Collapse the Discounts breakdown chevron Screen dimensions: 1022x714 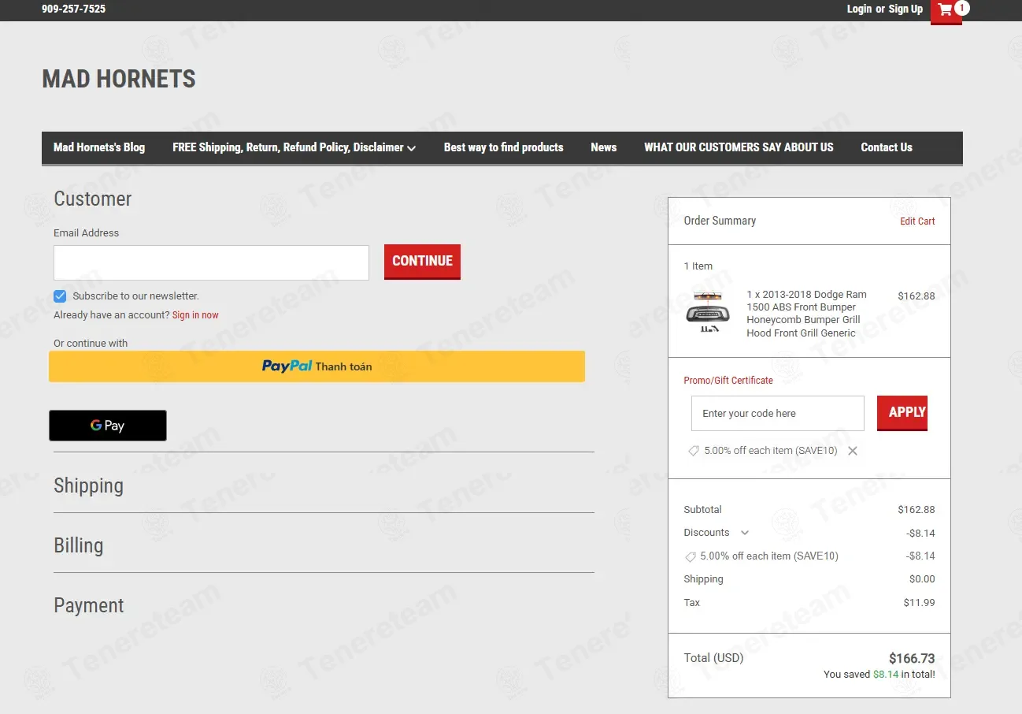tap(745, 533)
